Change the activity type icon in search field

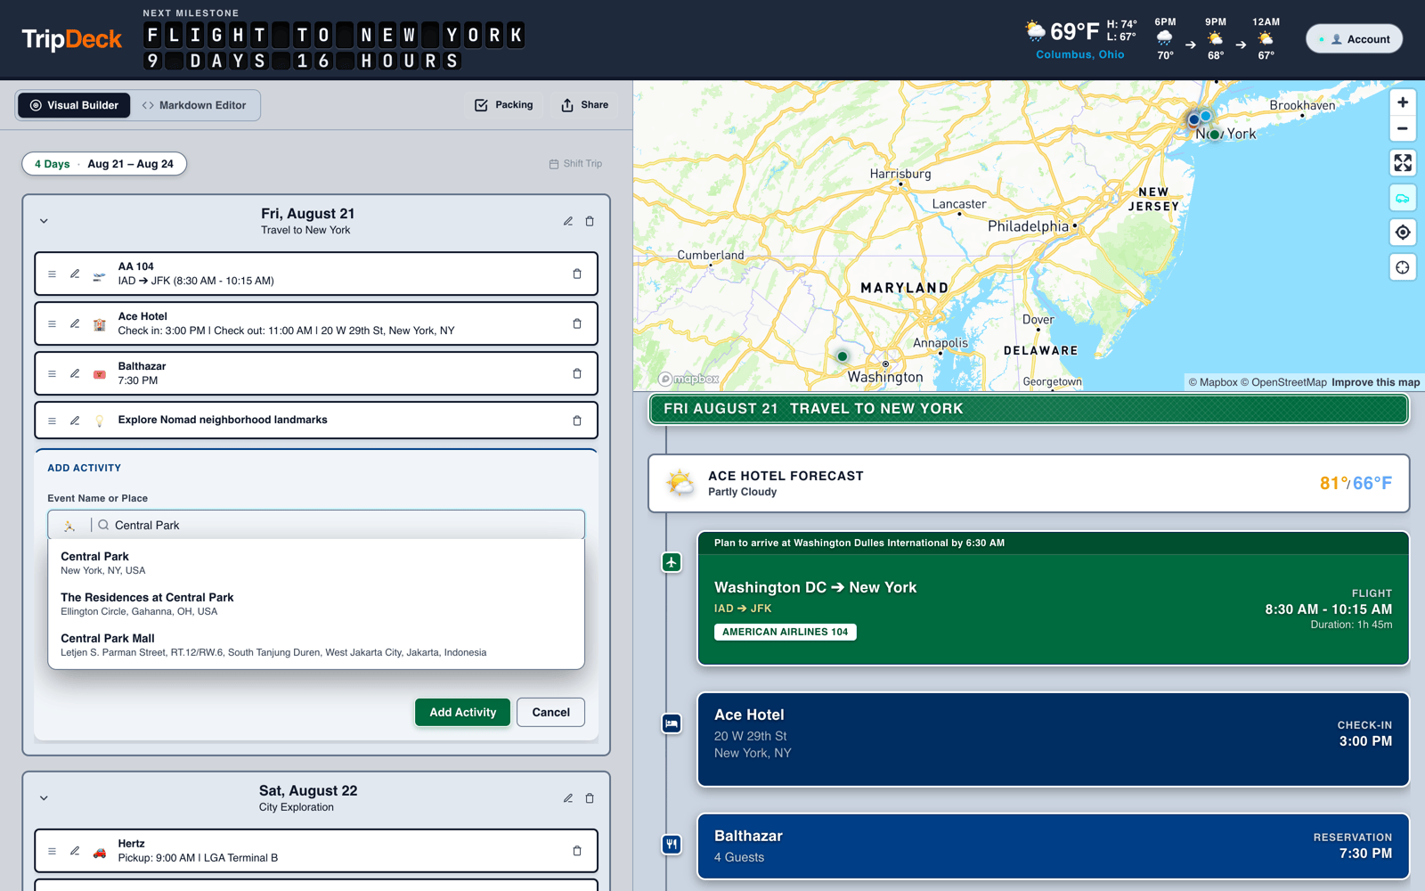pyautogui.click(x=69, y=526)
